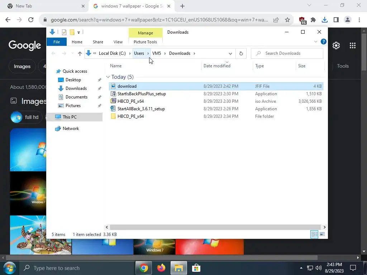Open Google Settings gear icon
This screenshot has height=275, width=367.
[336, 45]
